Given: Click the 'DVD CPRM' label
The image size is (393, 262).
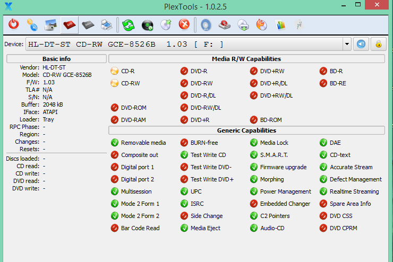Looking at the screenshot, I should tap(344, 228).
